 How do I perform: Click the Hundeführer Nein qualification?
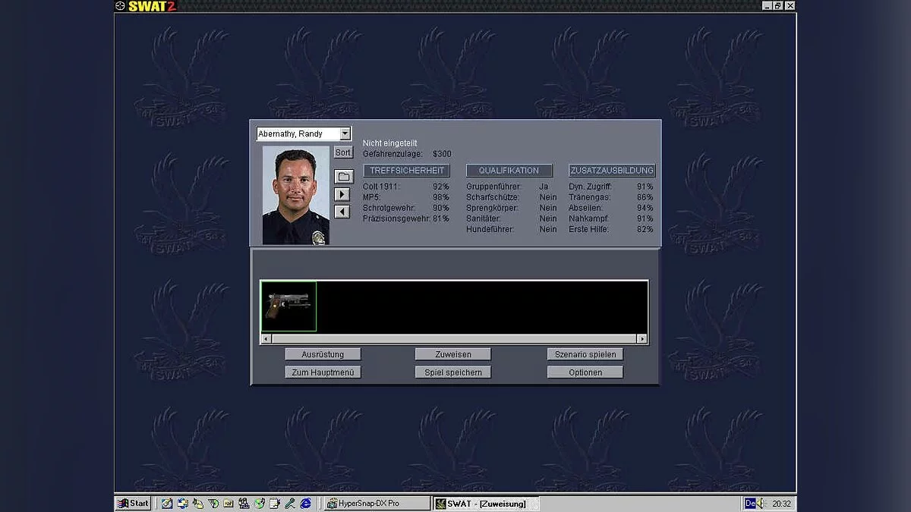coord(548,229)
